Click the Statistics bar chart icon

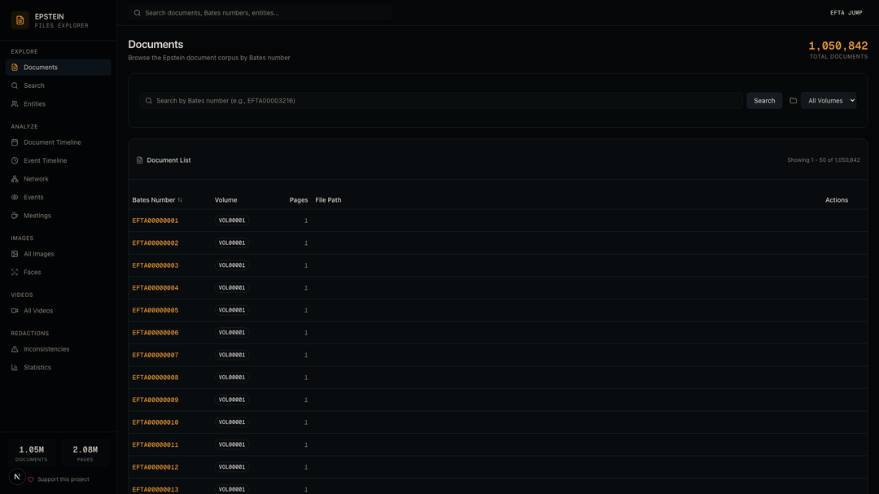pyautogui.click(x=15, y=368)
